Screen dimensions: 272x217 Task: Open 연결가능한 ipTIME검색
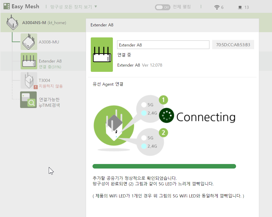(49, 102)
